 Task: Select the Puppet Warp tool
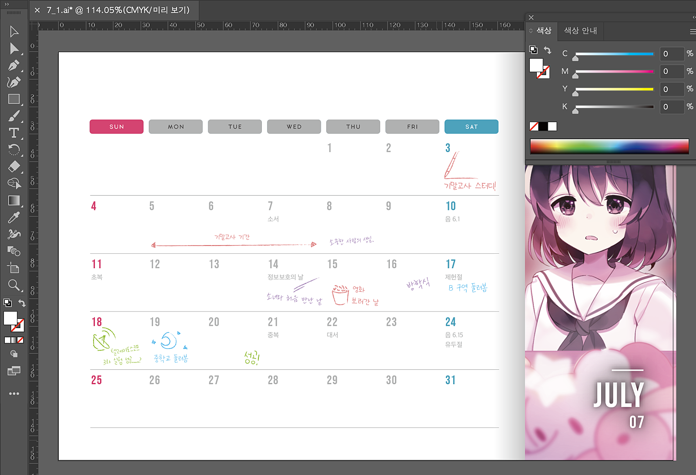coord(14,234)
